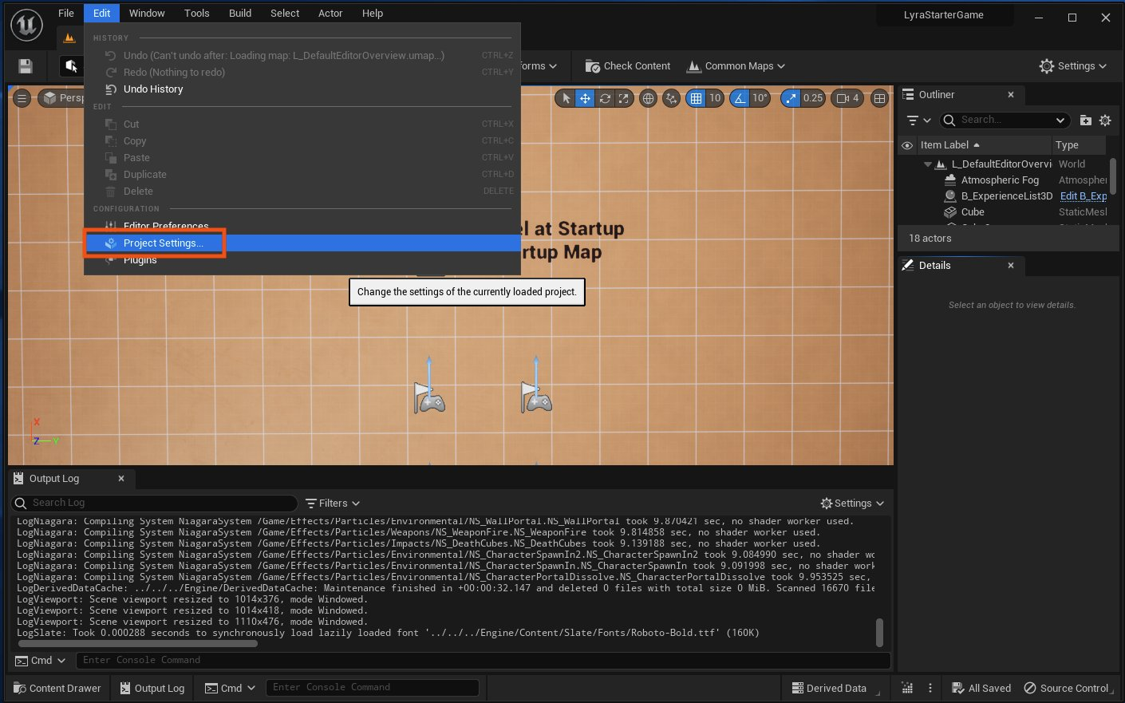Screen dimensions: 1125x703
Task: Toggle rotation snapping angle icon
Action: click(x=740, y=98)
